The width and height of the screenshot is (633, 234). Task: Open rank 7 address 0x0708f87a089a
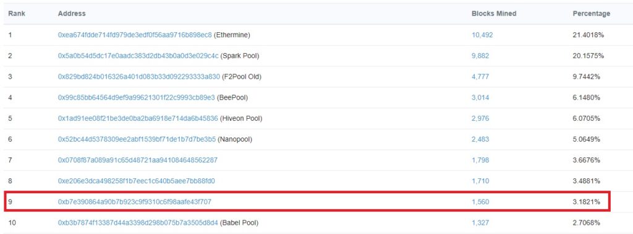coord(138,160)
